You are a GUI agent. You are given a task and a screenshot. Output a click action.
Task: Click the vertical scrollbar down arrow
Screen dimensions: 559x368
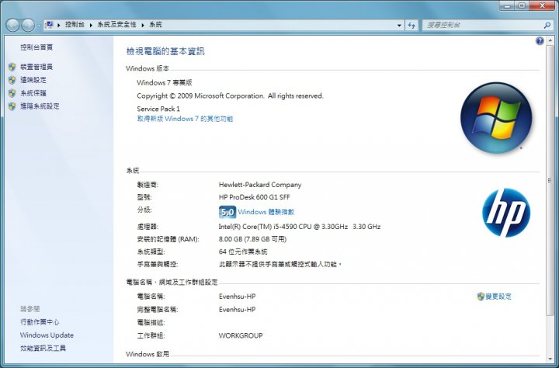coord(550,359)
